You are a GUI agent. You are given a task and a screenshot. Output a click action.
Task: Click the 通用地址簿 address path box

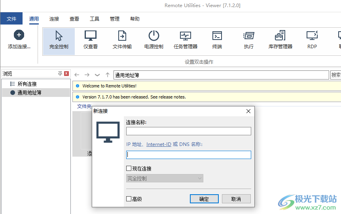221,75
